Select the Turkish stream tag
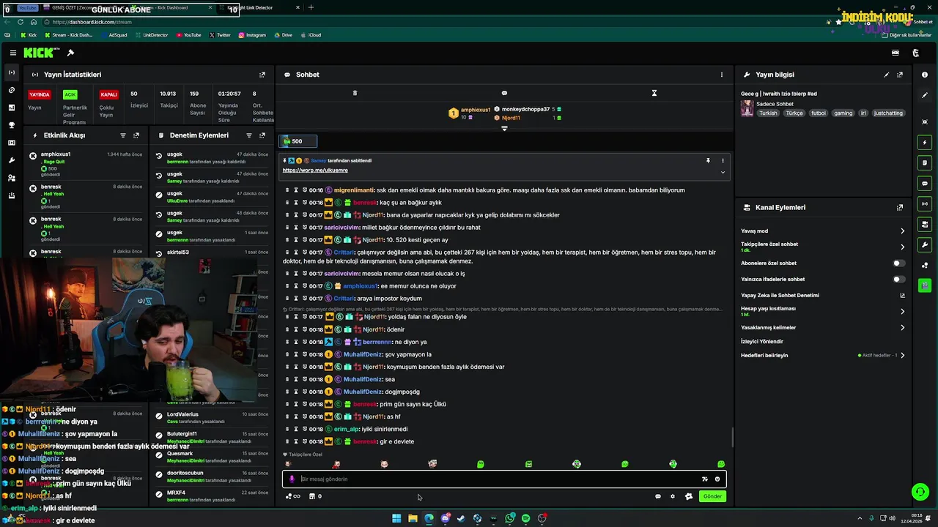938x527 pixels. [x=768, y=113]
